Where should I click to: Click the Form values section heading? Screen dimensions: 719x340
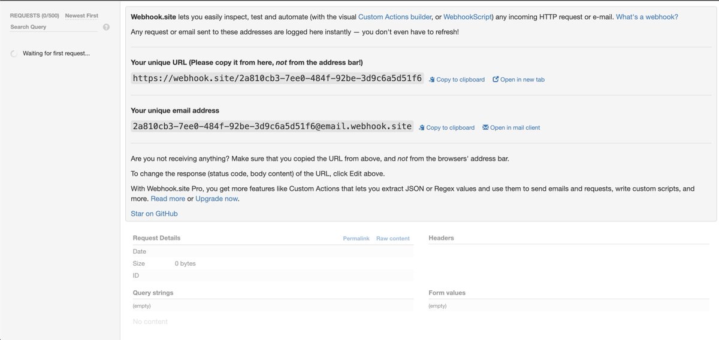point(447,293)
